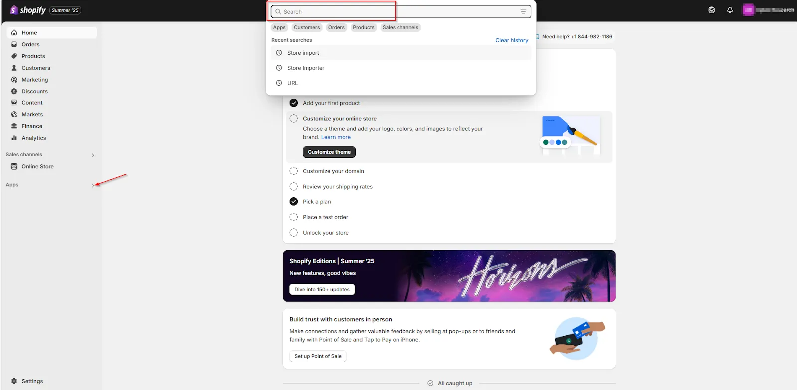Mark 'Review your shipping rates' circle
The height and width of the screenshot is (390, 797).
(x=294, y=186)
